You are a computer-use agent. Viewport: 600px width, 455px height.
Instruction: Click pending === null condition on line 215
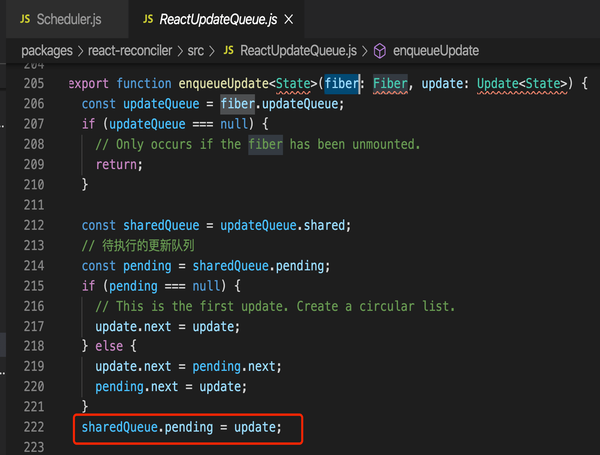(x=165, y=286)
